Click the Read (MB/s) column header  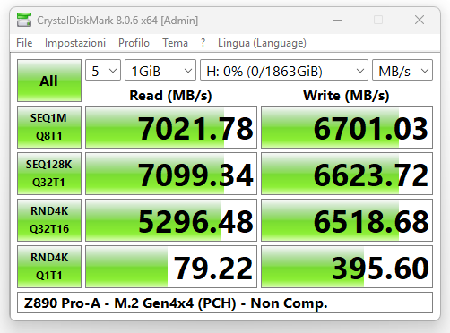[170, 96]
